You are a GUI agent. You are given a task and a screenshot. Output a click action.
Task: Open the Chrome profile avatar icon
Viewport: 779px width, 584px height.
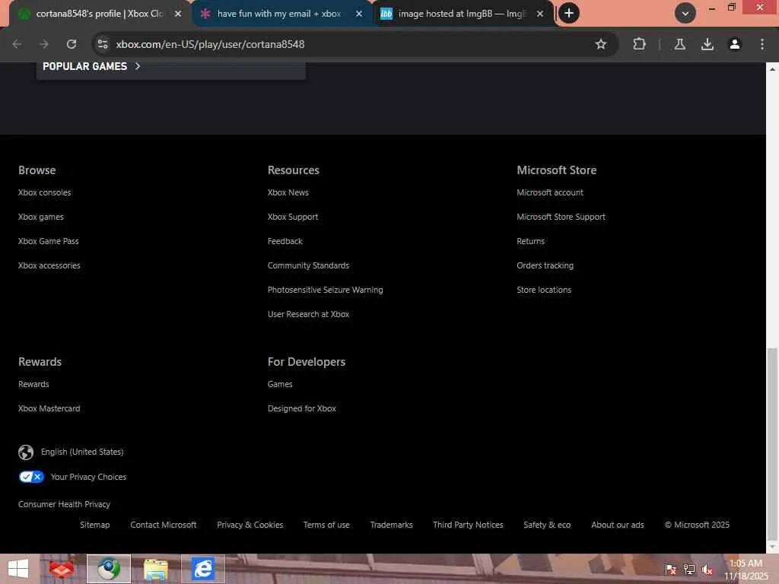click(x=734, y=44)
